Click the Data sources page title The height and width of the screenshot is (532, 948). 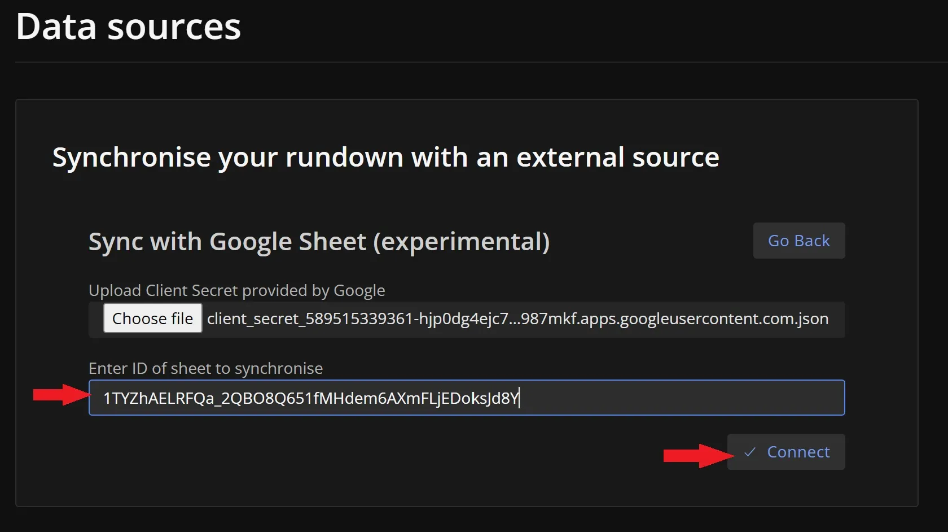point(129,27)
